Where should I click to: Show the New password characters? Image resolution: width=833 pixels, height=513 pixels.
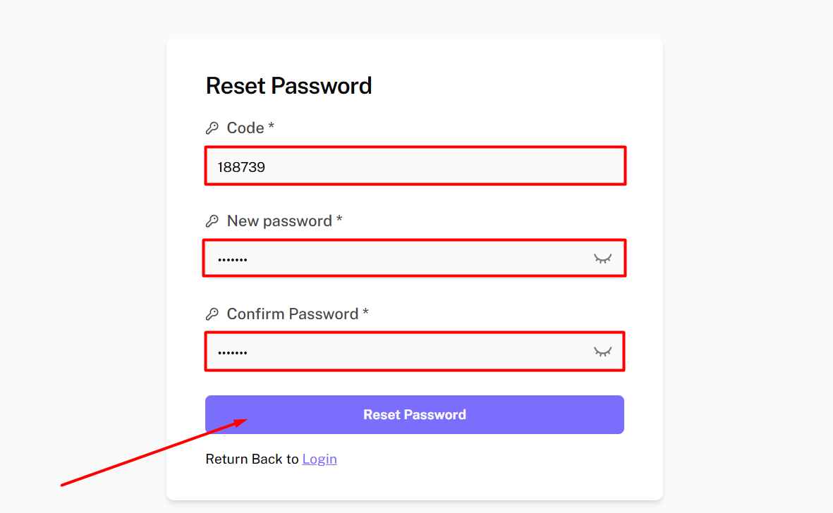click(602, 259)
